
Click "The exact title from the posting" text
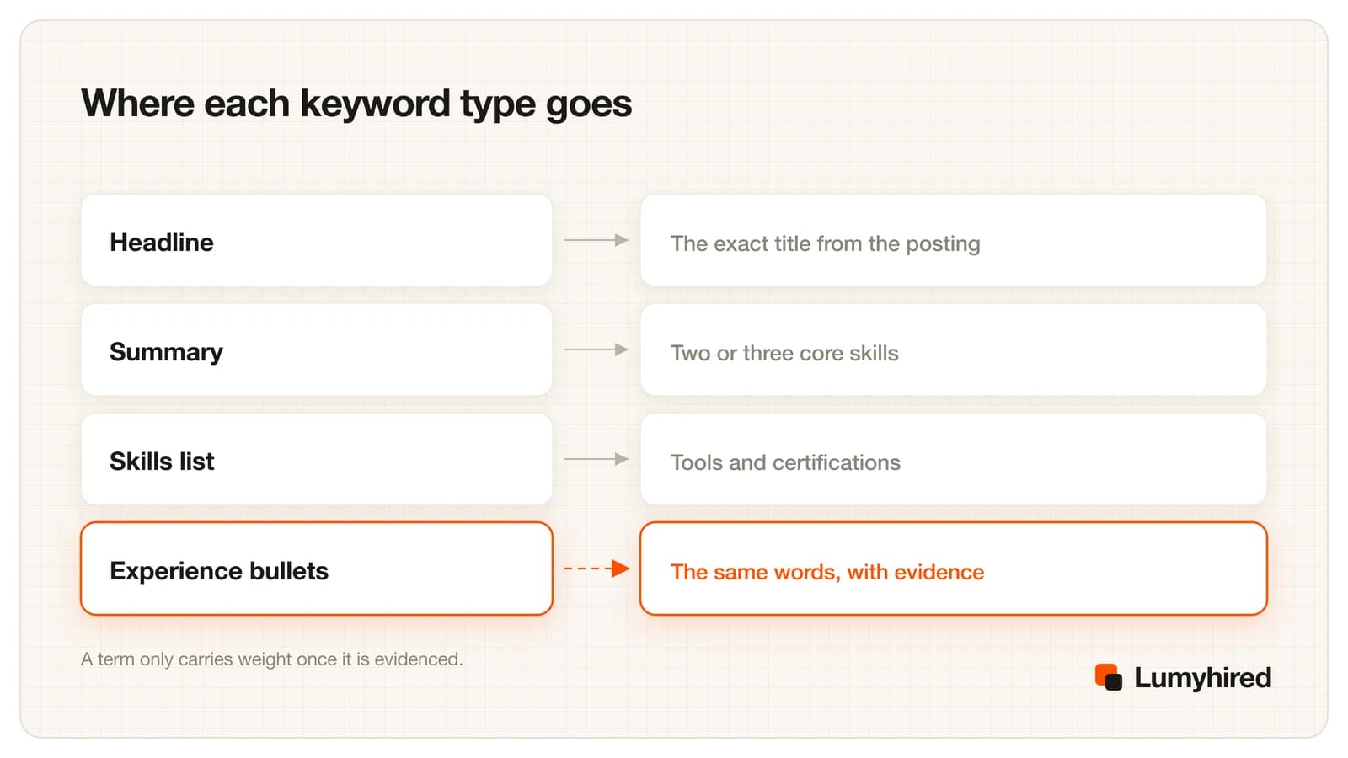pyautogui.click(x=825, y=243)
